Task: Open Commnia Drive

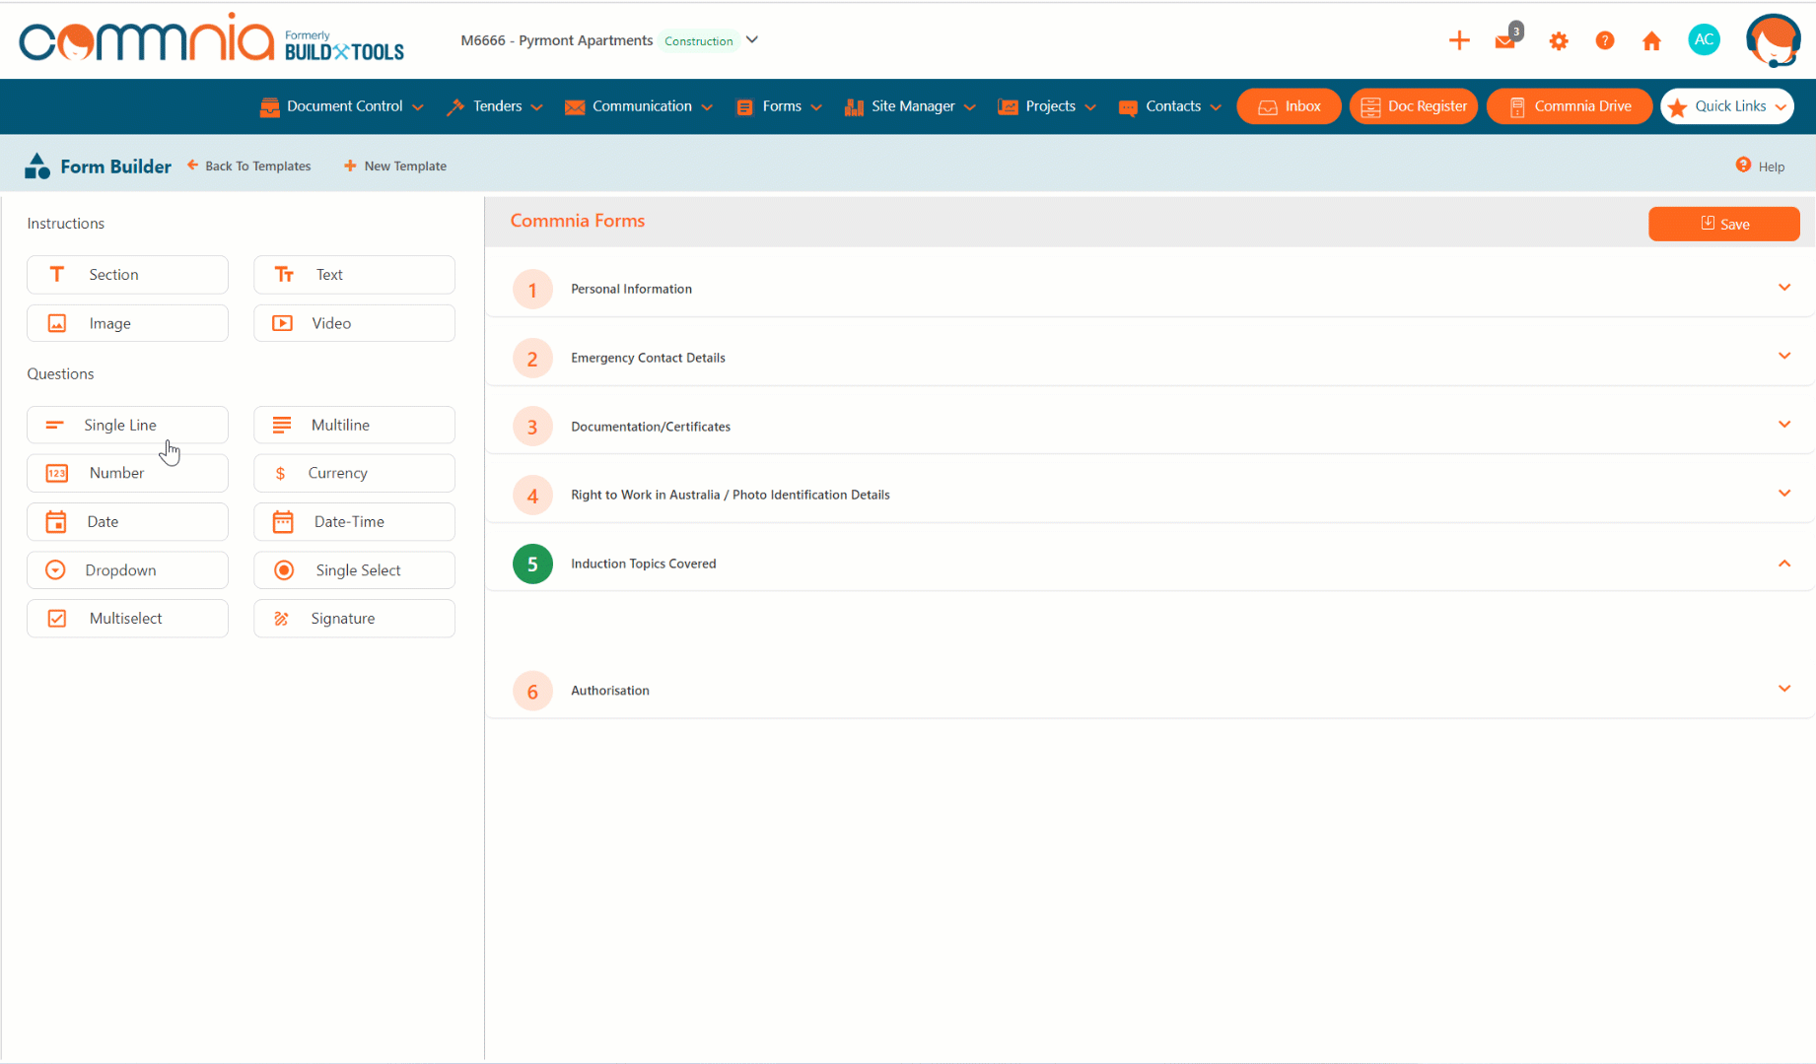Action: pos(1569,105)
